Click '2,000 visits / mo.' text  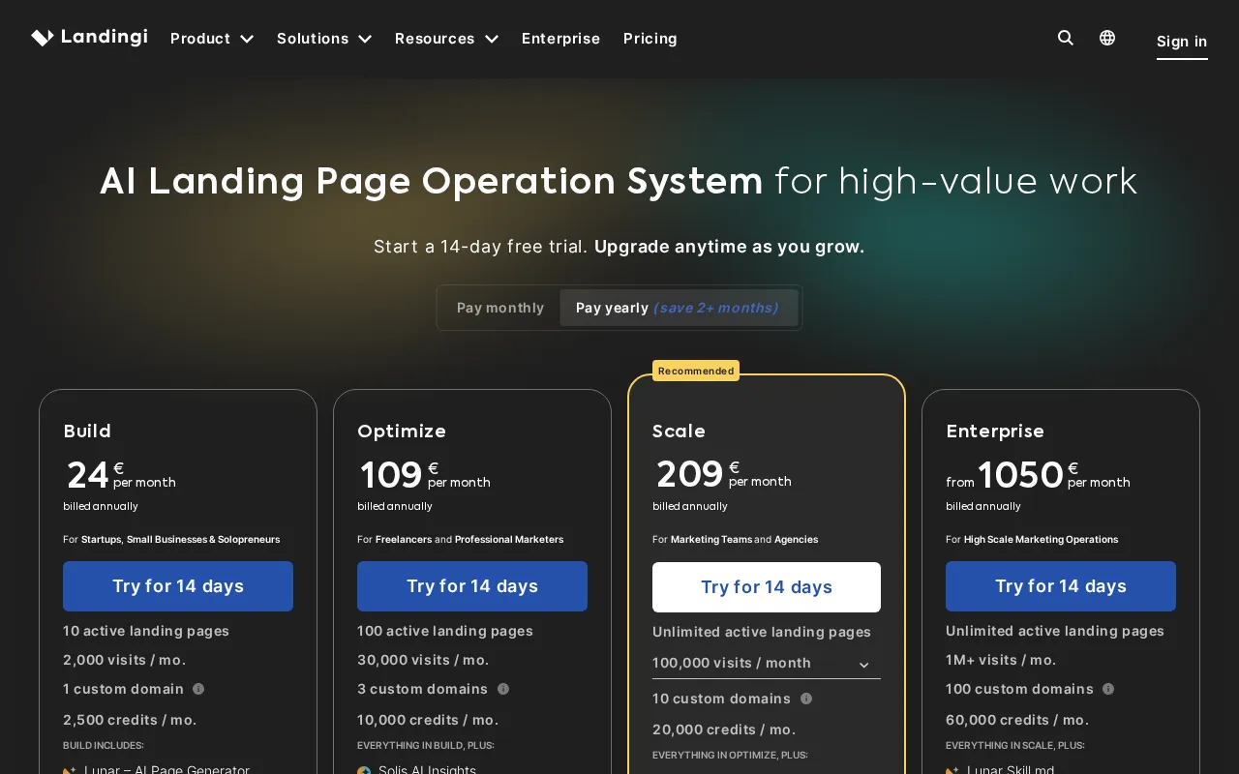[x=124, y=660]
